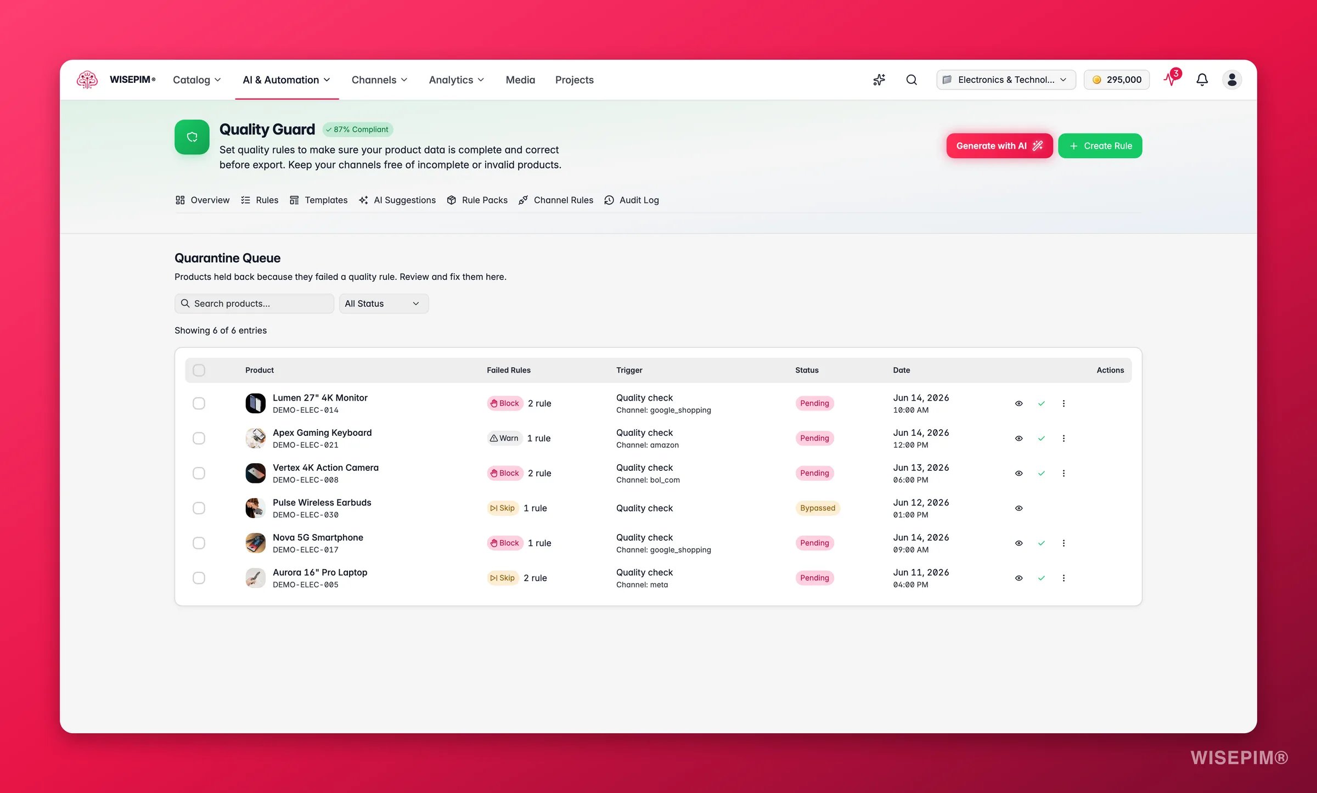Image resolution: width=1317 pixels, height=793 pixels.
Task: Open the AI sparkle assistant icon
Action: click(879, 80)
